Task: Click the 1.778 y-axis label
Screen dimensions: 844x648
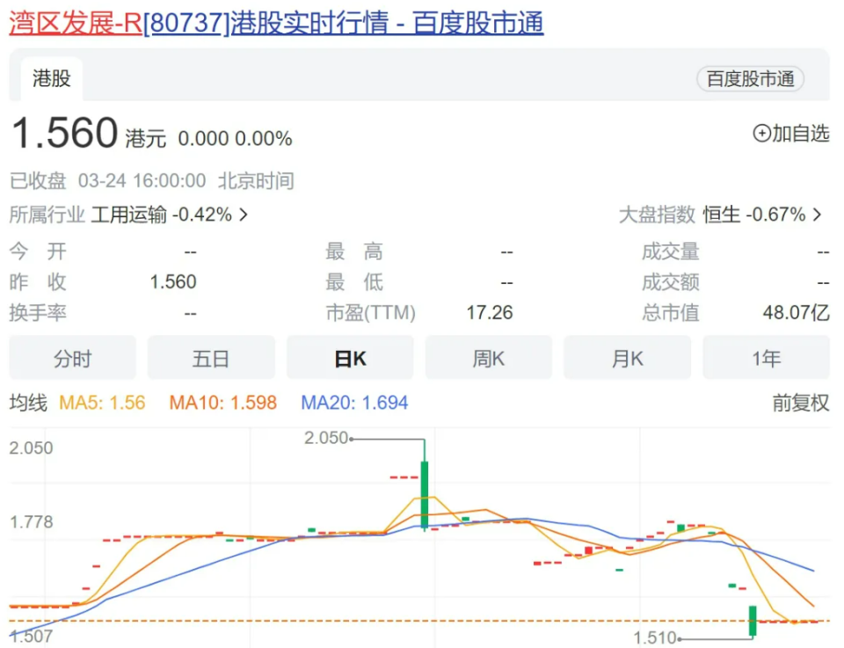Action: click(x=32, y=522)
